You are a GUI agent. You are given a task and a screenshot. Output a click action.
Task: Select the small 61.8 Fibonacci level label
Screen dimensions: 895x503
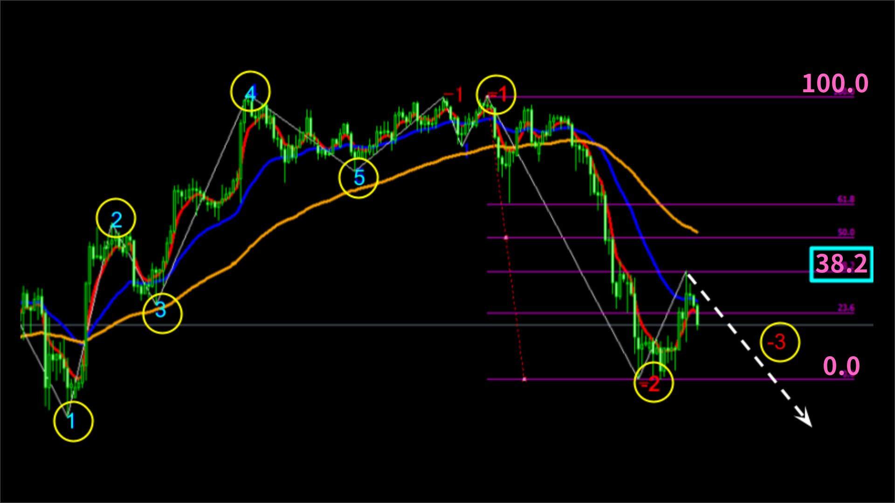pyautogui.click(x=846, y=200)
